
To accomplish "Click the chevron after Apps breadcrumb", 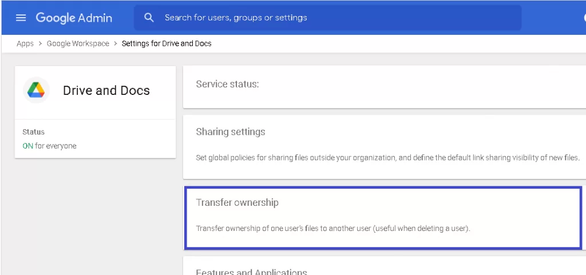I will (x=41, y=44).
